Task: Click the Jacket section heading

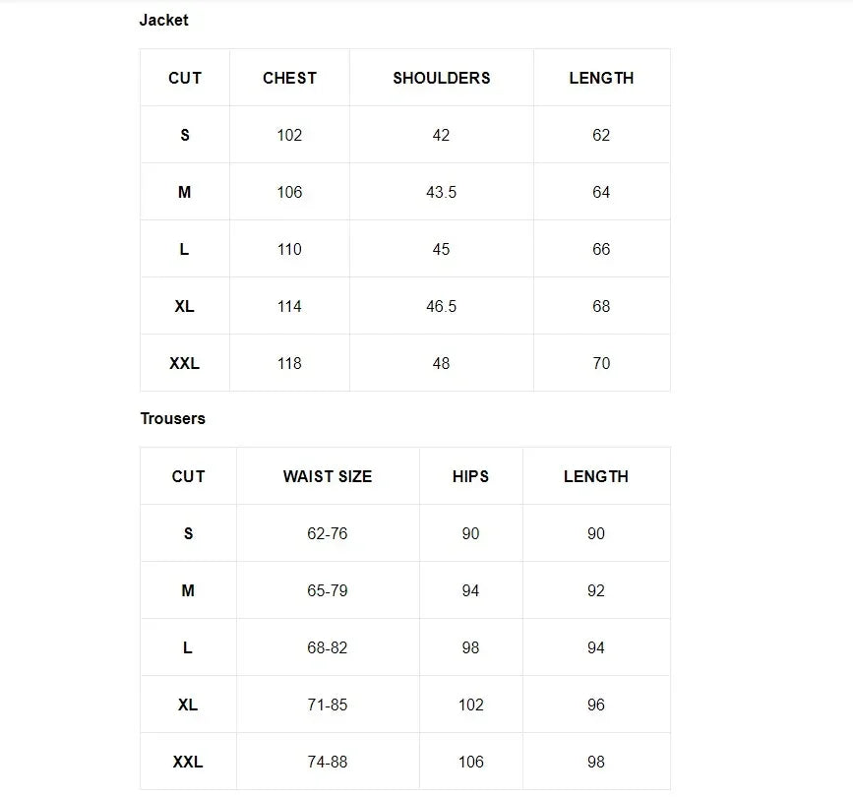Action: pyautogui.click(x=163, y=20)
